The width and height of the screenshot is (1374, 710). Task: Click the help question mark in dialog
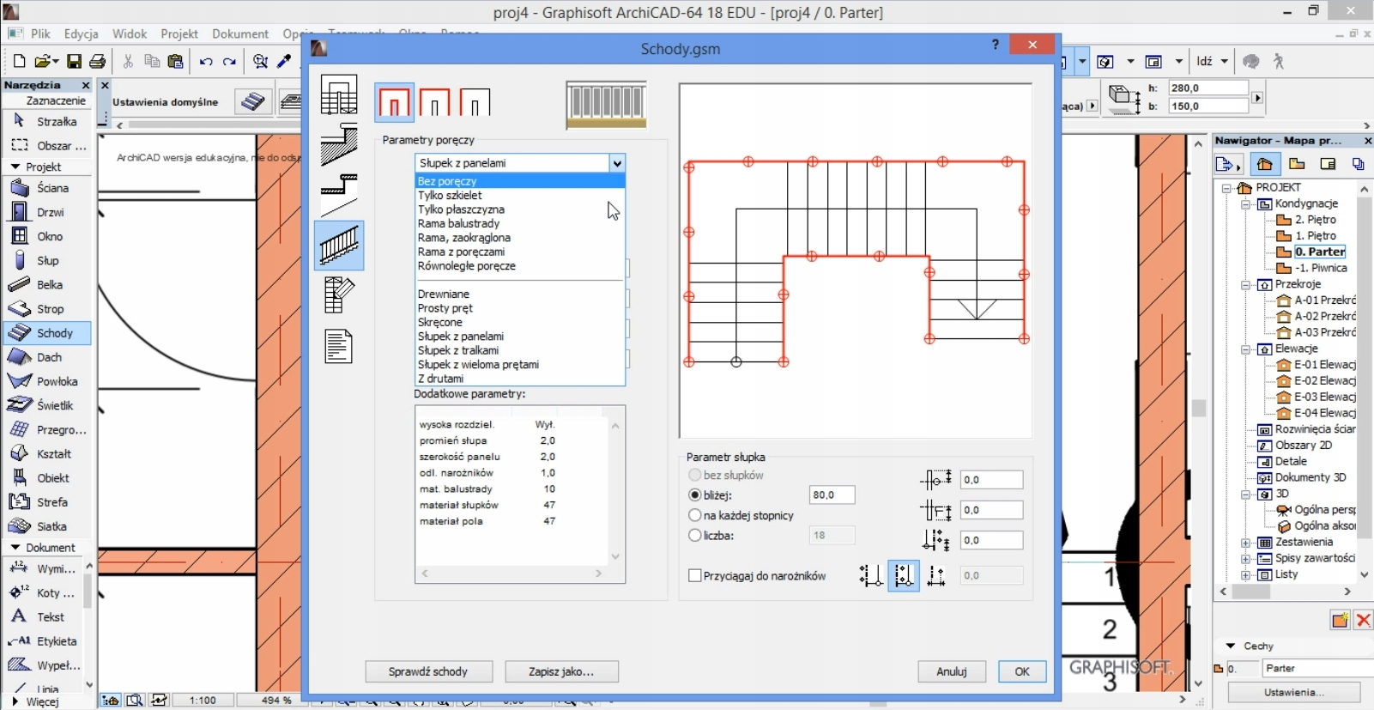(996, 45)
